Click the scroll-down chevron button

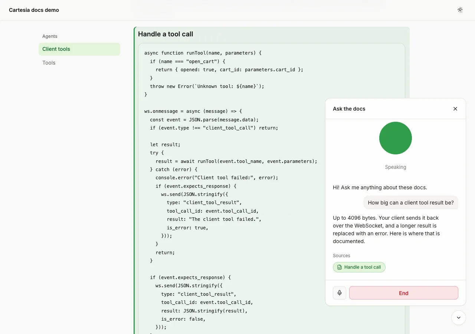point(459,318)
